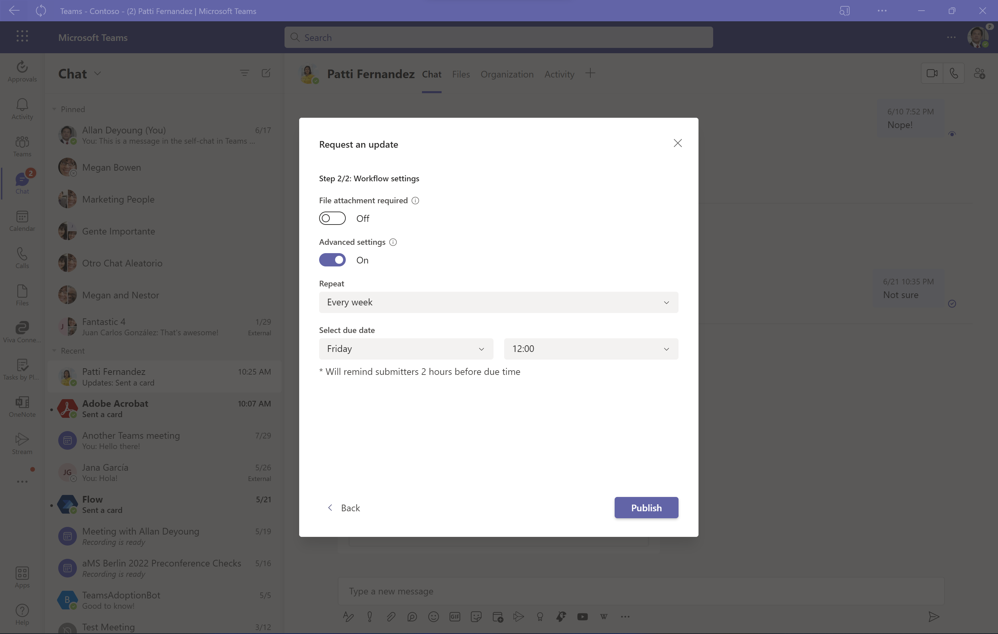Open the due time dropdown showing 12:00

point(591,349)
